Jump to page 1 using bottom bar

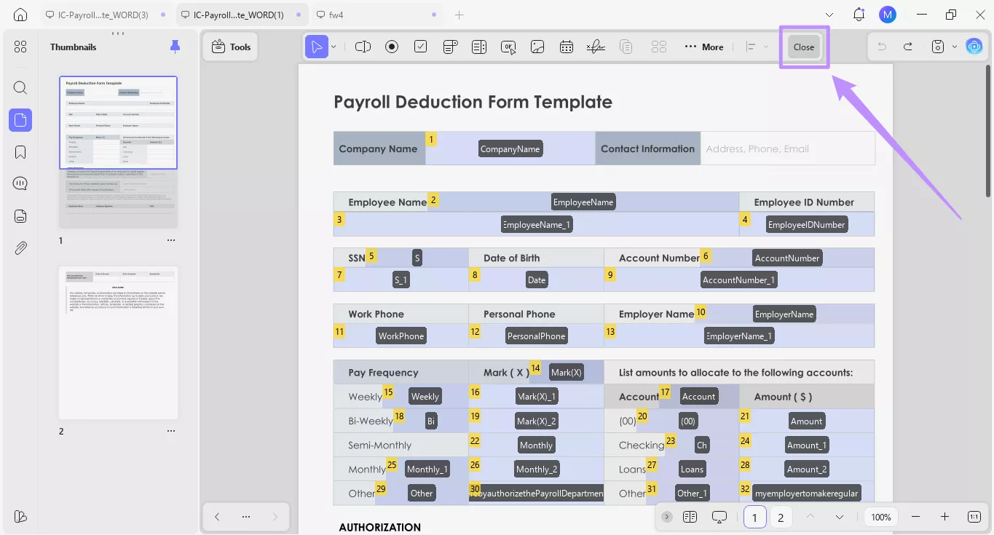point(754,518)
